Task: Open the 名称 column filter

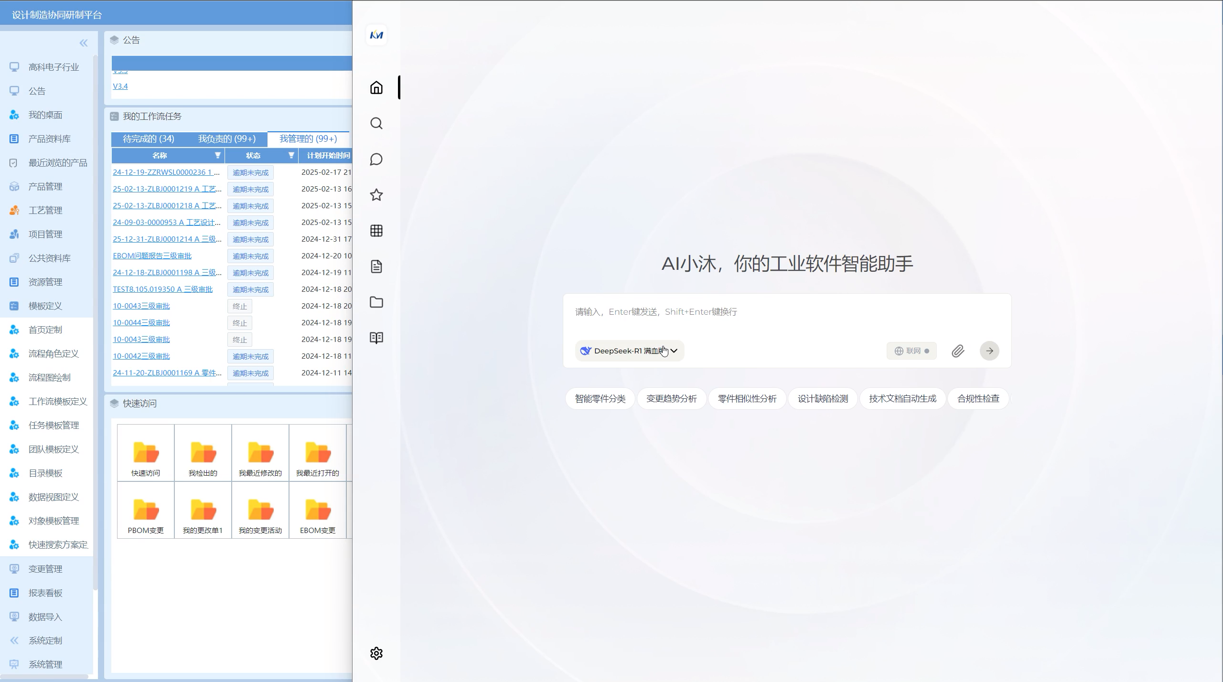Action: (x=217, y=155)
